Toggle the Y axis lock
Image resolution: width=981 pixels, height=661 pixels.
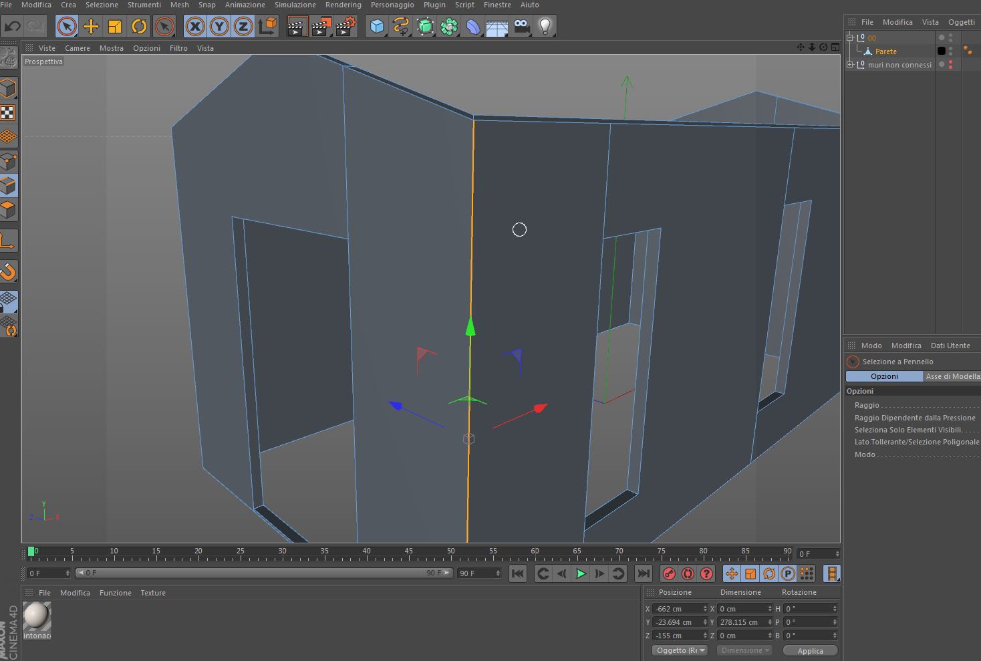click(x=219, y=27)
